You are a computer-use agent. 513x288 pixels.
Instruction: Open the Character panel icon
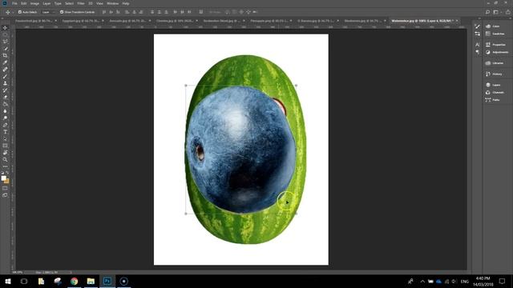click(x=478, y=45)
